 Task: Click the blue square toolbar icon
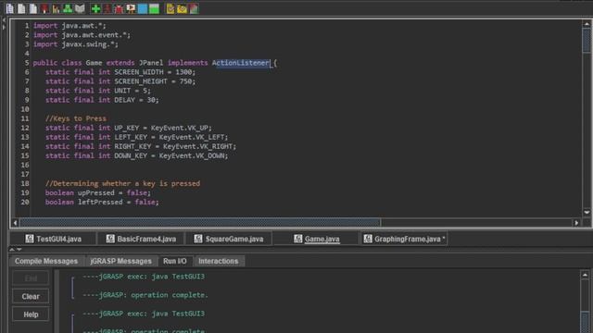[143, 8]
